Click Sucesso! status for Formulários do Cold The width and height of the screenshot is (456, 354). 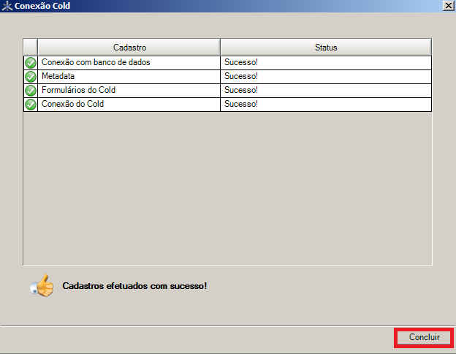pos(326,91)
